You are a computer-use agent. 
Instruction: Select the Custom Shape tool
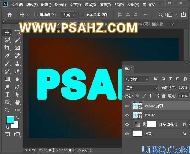[x=7, y=102]
